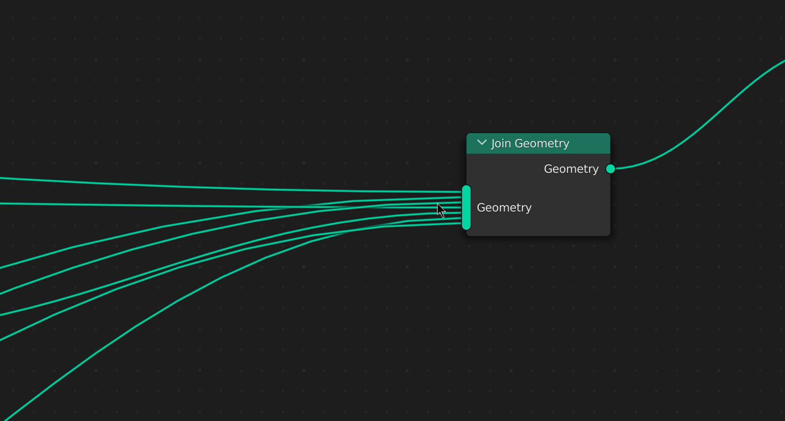Viewport: 785px width, 421px height.
Task: Click the bottom end of the multi-input socket
Action: click(466, 227)
